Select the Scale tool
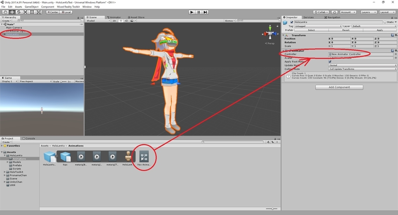Viewport: 398px width, 215px height. [x=25, y=12]
